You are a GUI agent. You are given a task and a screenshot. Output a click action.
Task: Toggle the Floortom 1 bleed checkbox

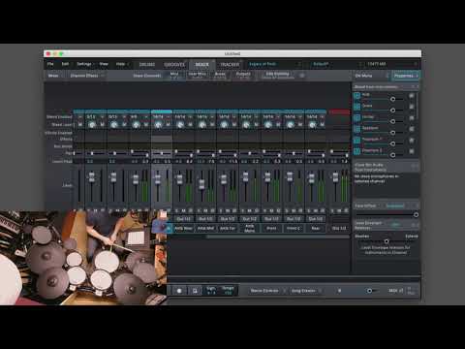(356, 141)
